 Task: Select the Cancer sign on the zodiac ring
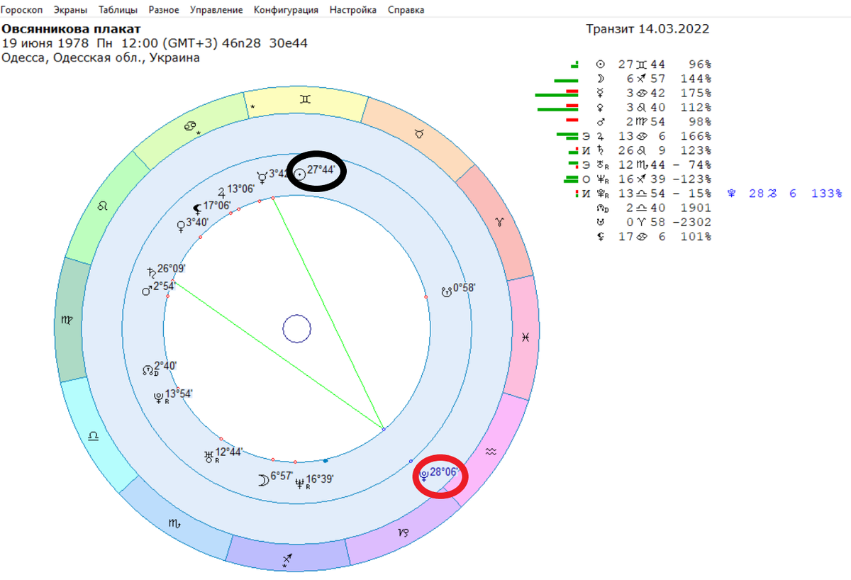[190, 126]
